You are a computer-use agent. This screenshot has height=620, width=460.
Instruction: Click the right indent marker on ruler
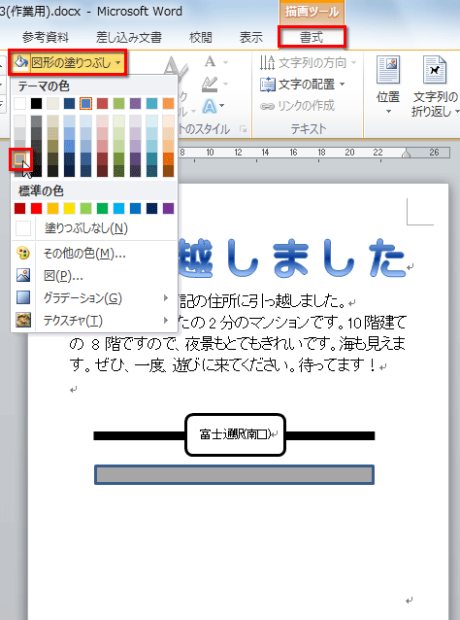(x=406, y=154)
